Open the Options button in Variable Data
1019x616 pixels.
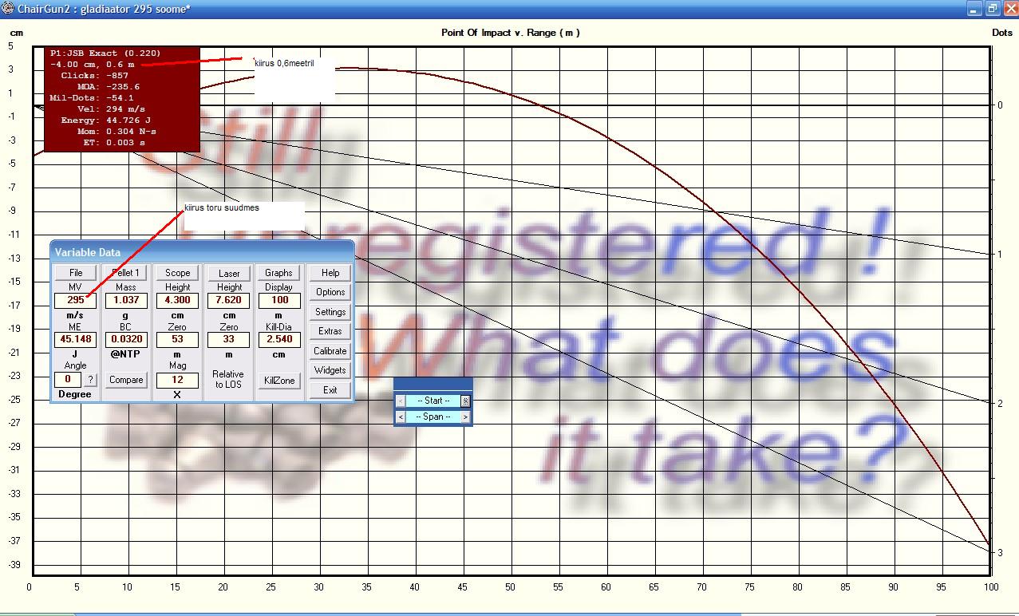[330, 292]
